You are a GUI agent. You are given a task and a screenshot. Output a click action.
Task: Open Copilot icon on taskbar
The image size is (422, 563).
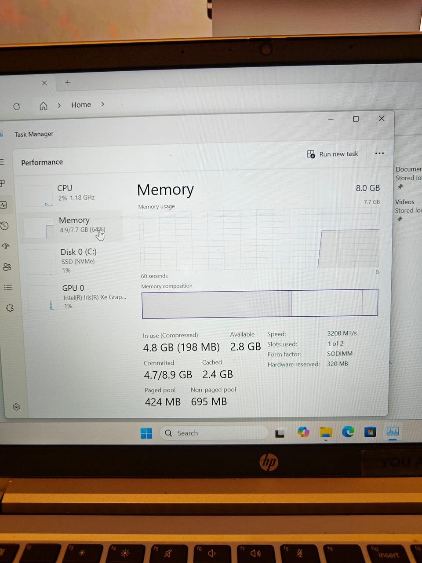pyautogui.click(x=303, y=432)
